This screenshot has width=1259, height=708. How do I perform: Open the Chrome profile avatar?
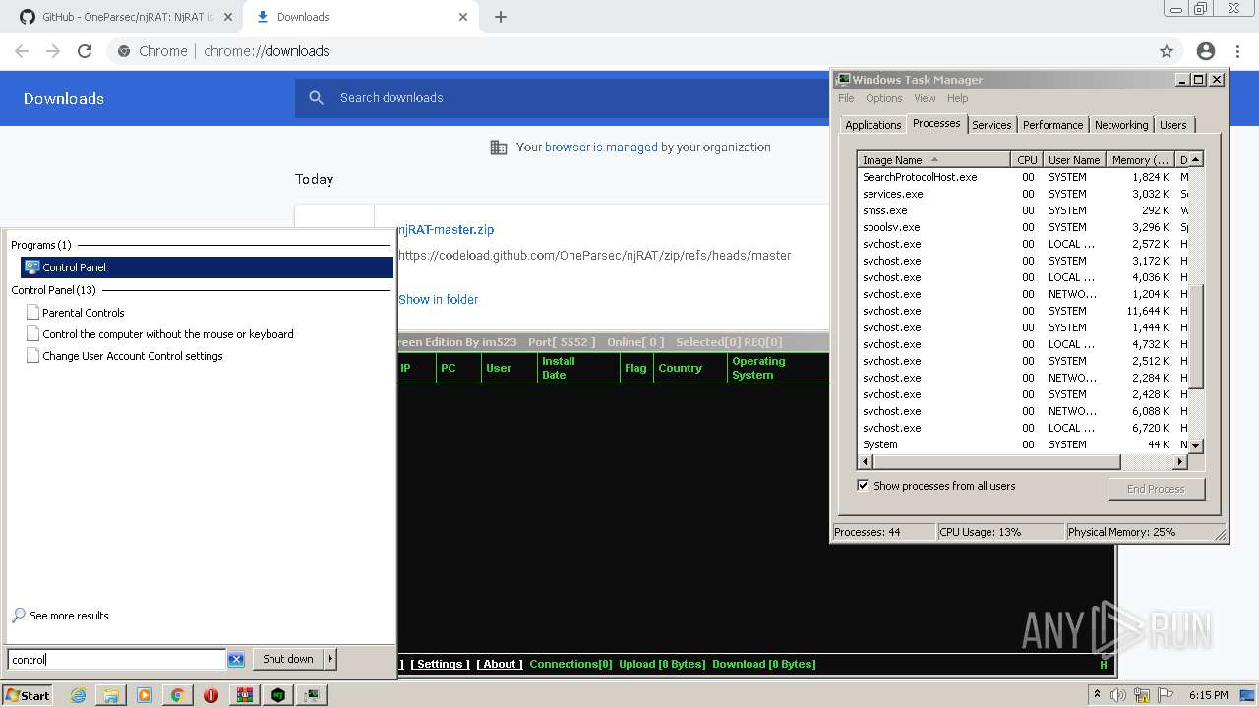point(1206,51)
